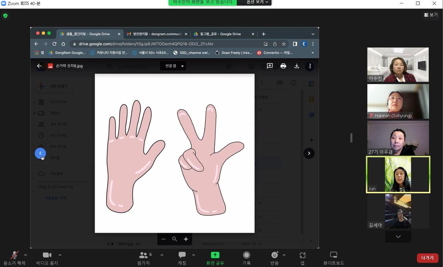Open the Zoom chat panel
This screenshot has width=443, height=267.
coord(182,255)
